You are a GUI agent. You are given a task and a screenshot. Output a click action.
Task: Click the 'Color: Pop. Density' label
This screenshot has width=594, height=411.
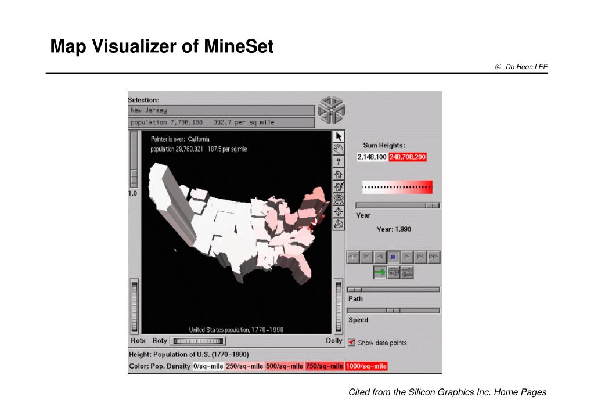pyautogui.click(x=160, y=366)
